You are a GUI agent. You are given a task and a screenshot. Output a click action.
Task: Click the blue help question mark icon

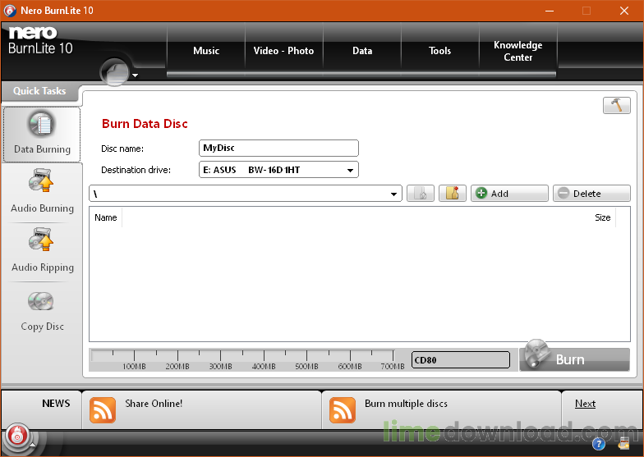(598, 444)
